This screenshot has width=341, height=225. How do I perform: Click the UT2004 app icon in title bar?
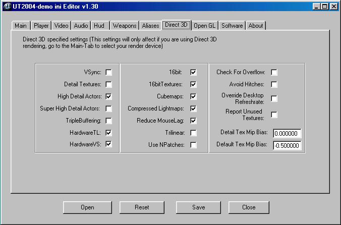click(8, 6)
